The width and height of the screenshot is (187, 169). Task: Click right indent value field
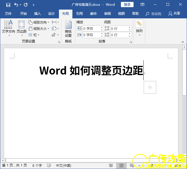(92, 35)
